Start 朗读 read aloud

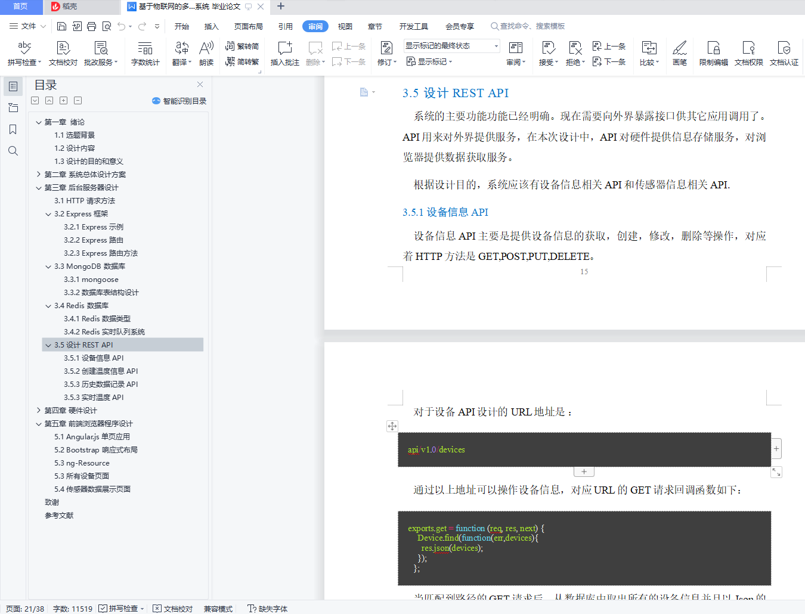(206, 52)
